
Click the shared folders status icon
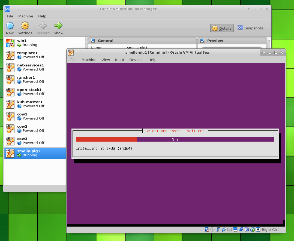tap(230, 230)
